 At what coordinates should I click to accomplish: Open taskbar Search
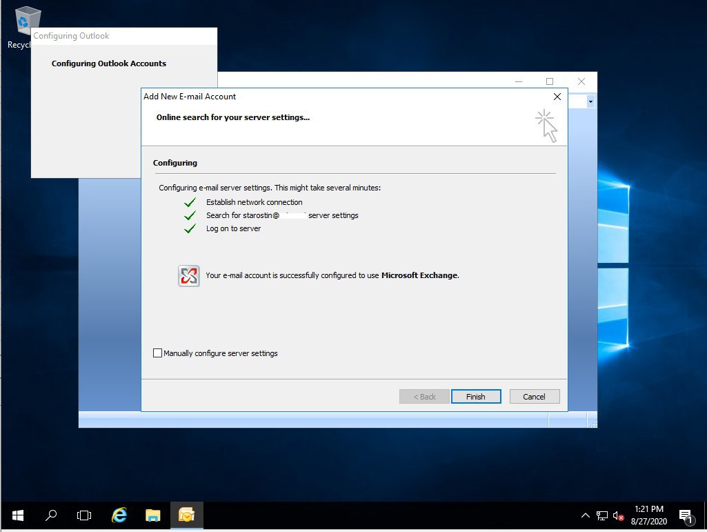(x=51, y=515)
